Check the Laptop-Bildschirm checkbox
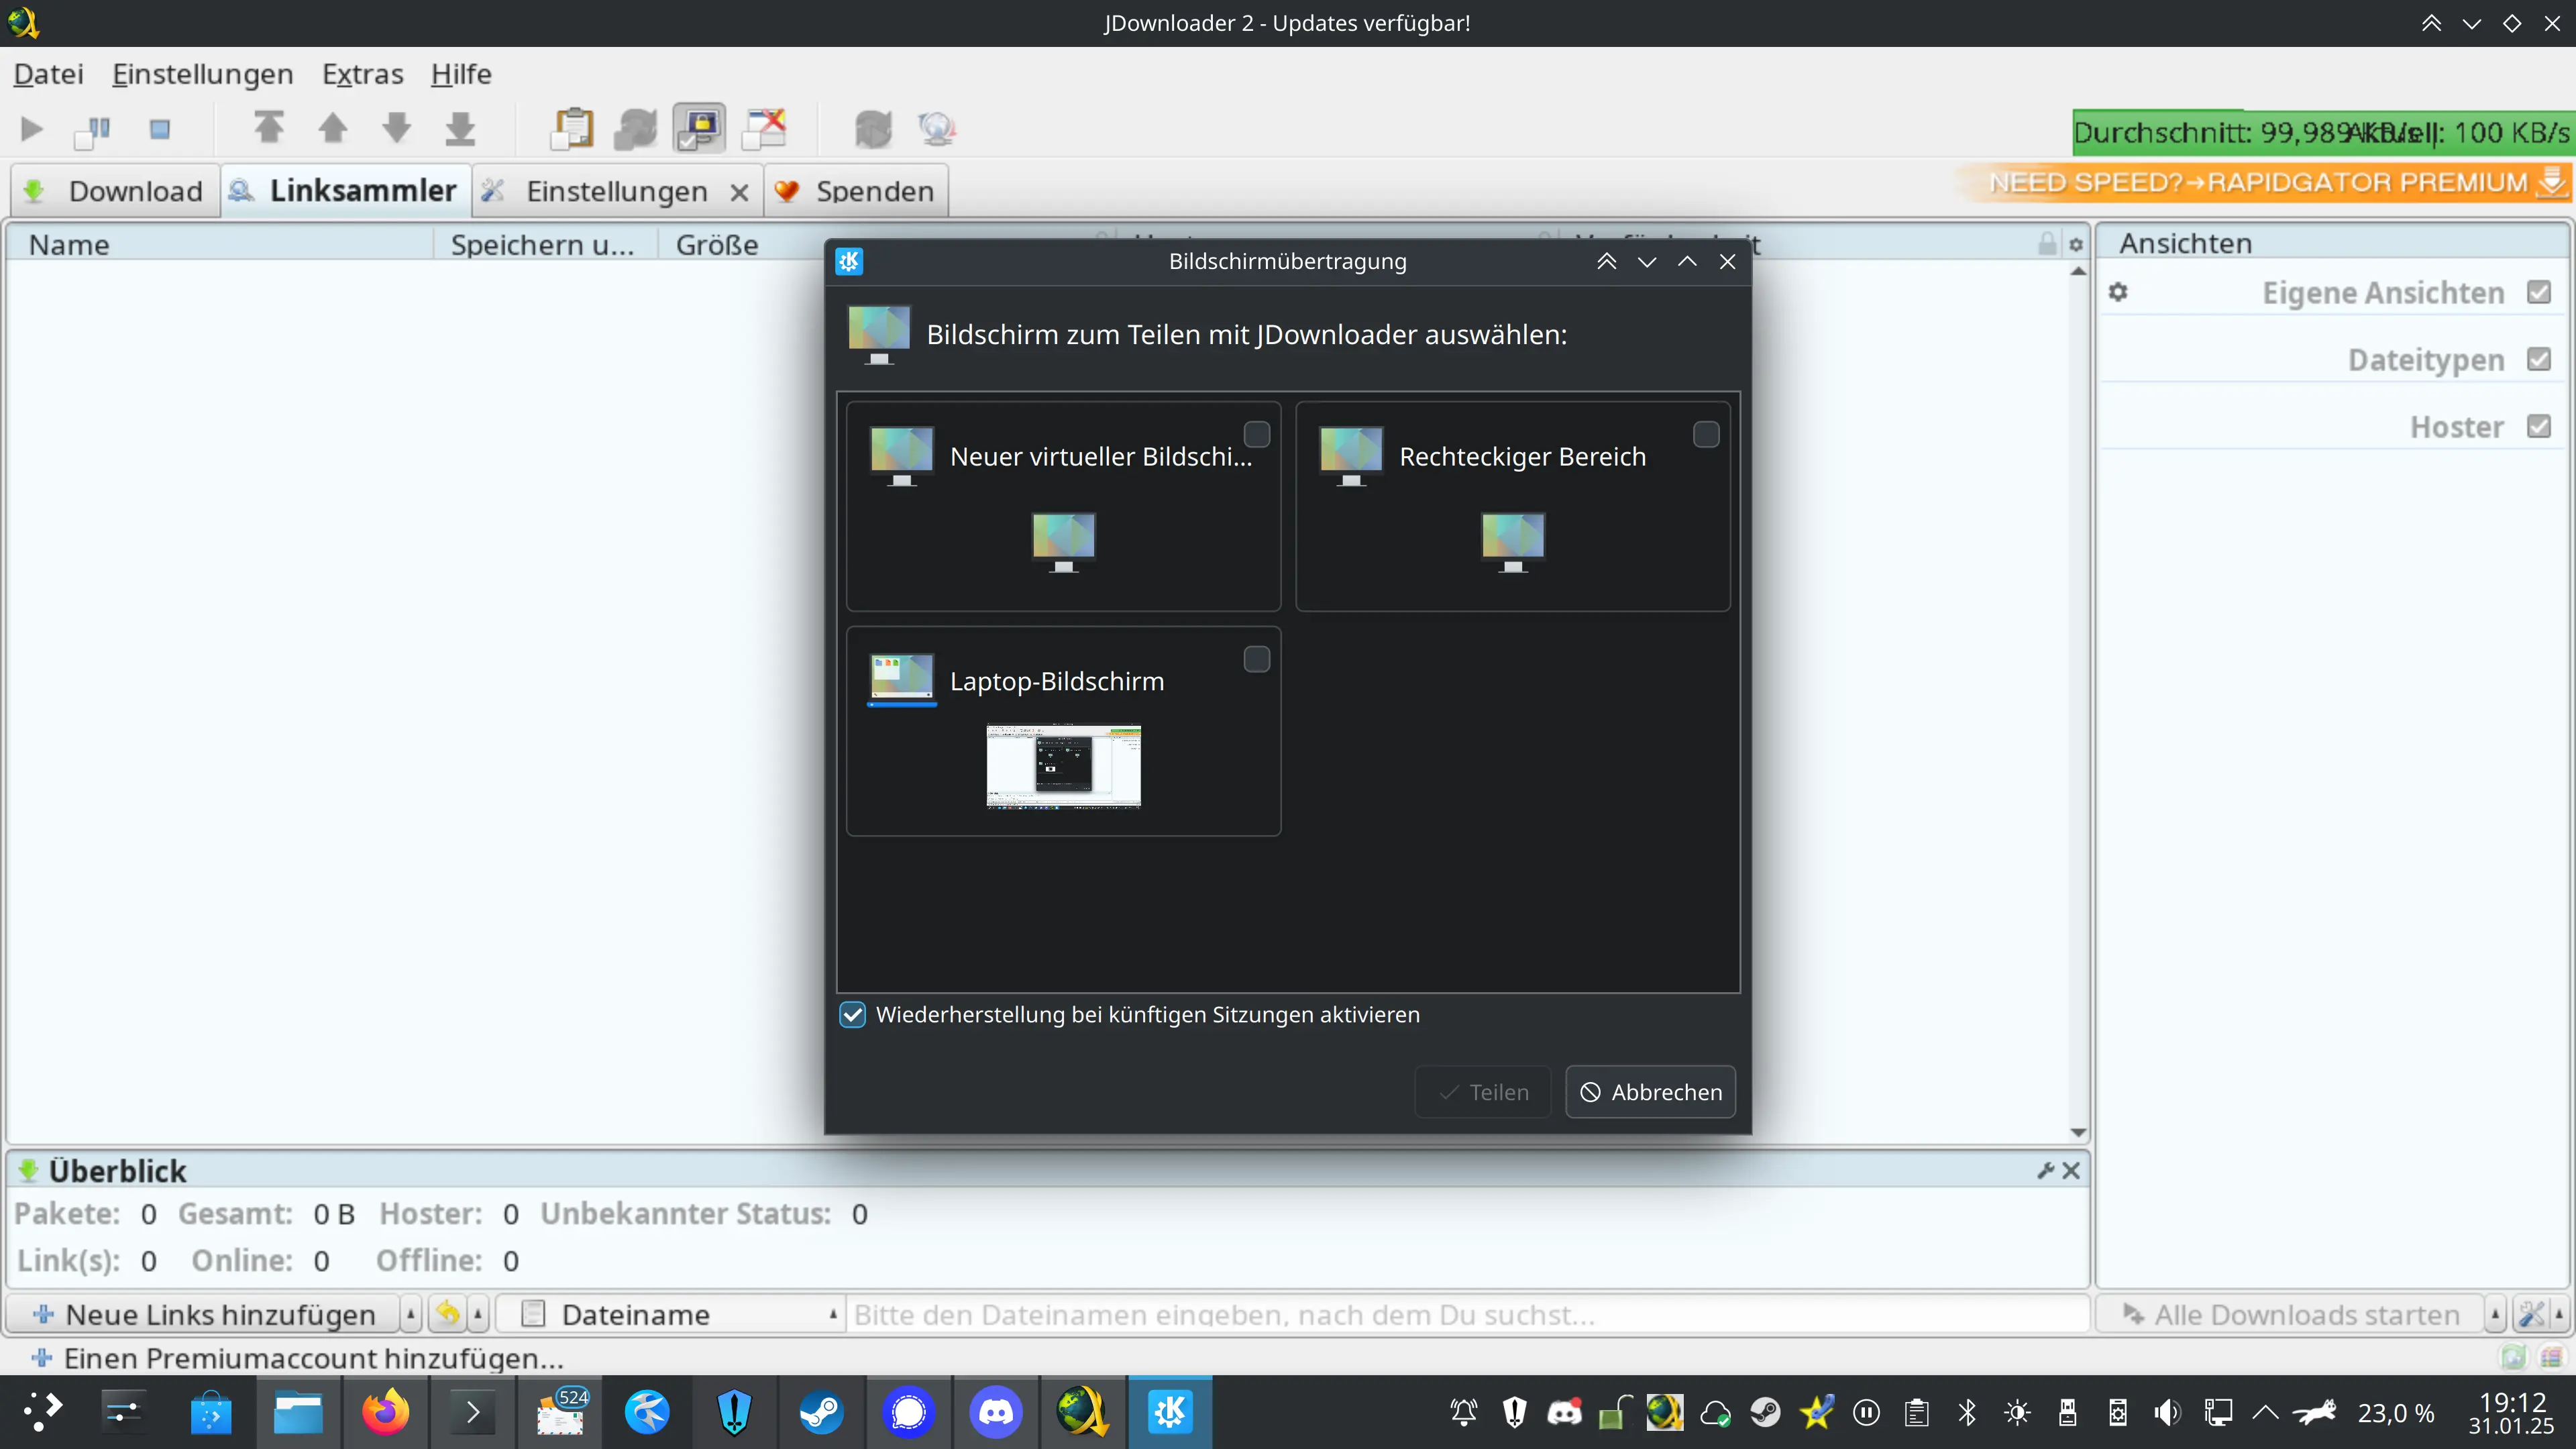The height and width of the screenshot is (1449, 2576). point(1256,659)
